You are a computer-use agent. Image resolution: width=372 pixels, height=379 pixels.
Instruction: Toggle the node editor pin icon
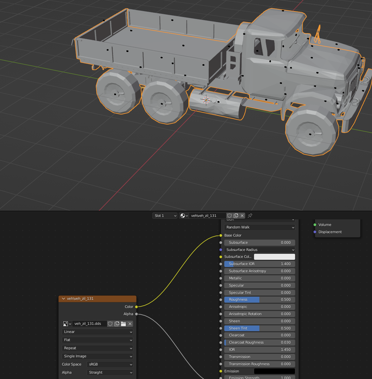tap(250, 216)
